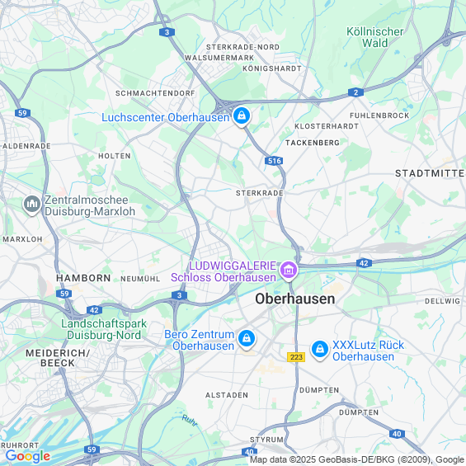The image size is (466, 466).
Task: Click the Sterkrade district label
Action: (x=260, y=193)
